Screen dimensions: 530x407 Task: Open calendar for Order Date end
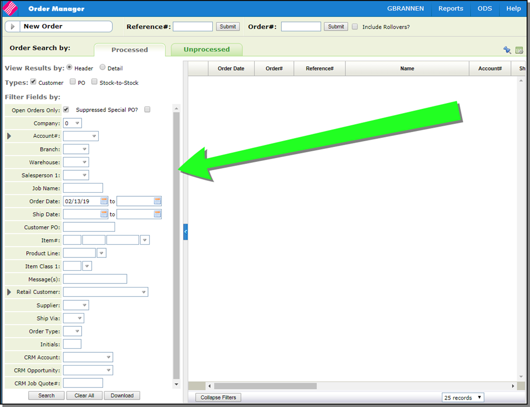click(x=157, y=201)
